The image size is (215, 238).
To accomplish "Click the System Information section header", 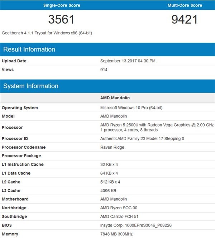I will click(107, 86).
